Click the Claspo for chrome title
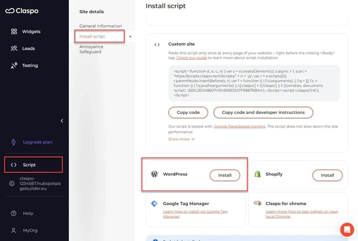The width and height of the screenshot is (358, 241). [x=286, y=203]
